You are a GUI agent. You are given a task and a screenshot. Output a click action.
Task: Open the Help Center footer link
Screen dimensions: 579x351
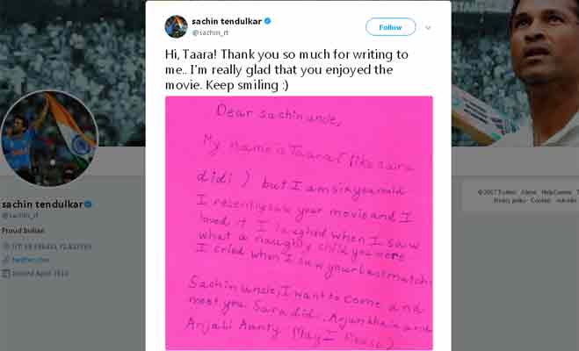pyautogui.click(x=557, y=192)
